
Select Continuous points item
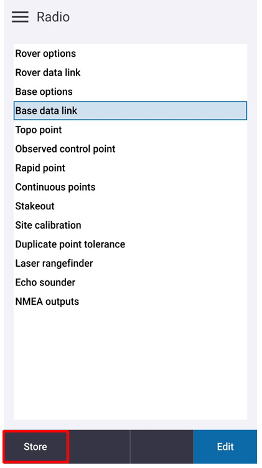click(130, 187)
